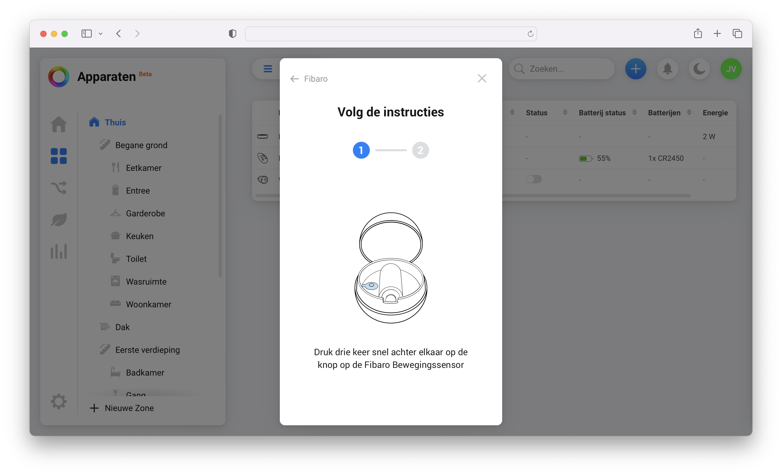782x475 pixels.
Task: Go forward in Safari history
Action: 137,34
